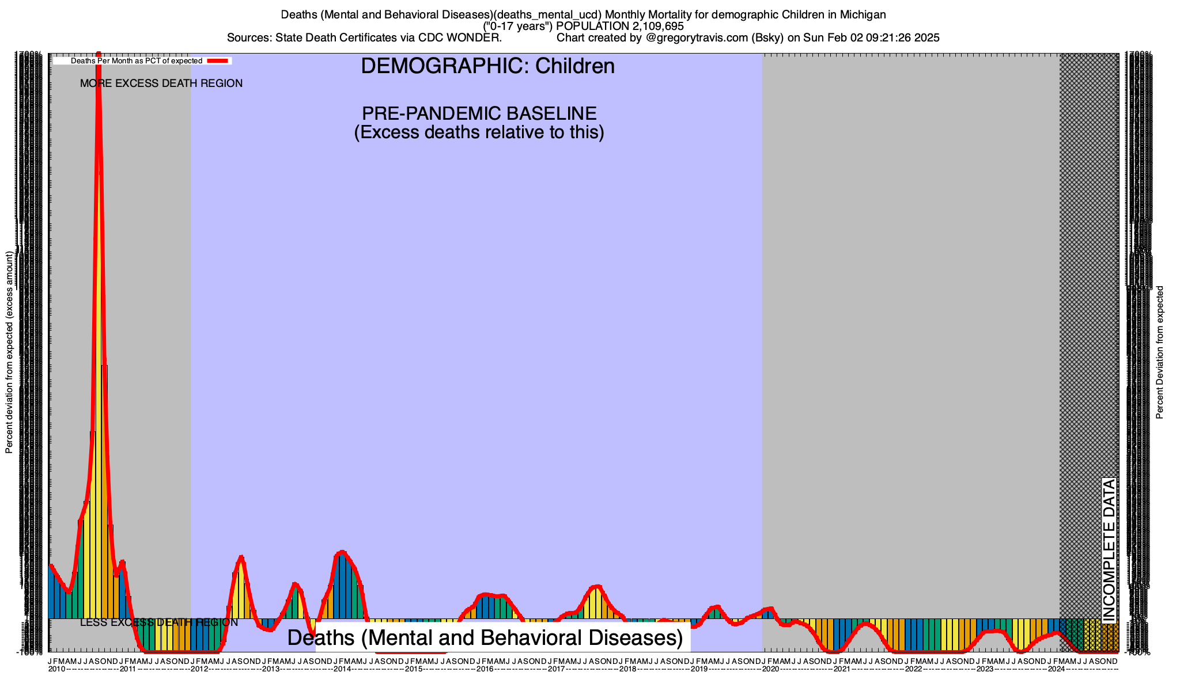1180x691 pixels.
Task: Click the 2020 year label on axis
Action: coord(770,669)
